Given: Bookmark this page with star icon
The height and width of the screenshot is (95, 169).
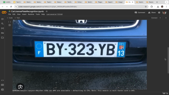Looking at the screenshot, I should coord(146,7).
